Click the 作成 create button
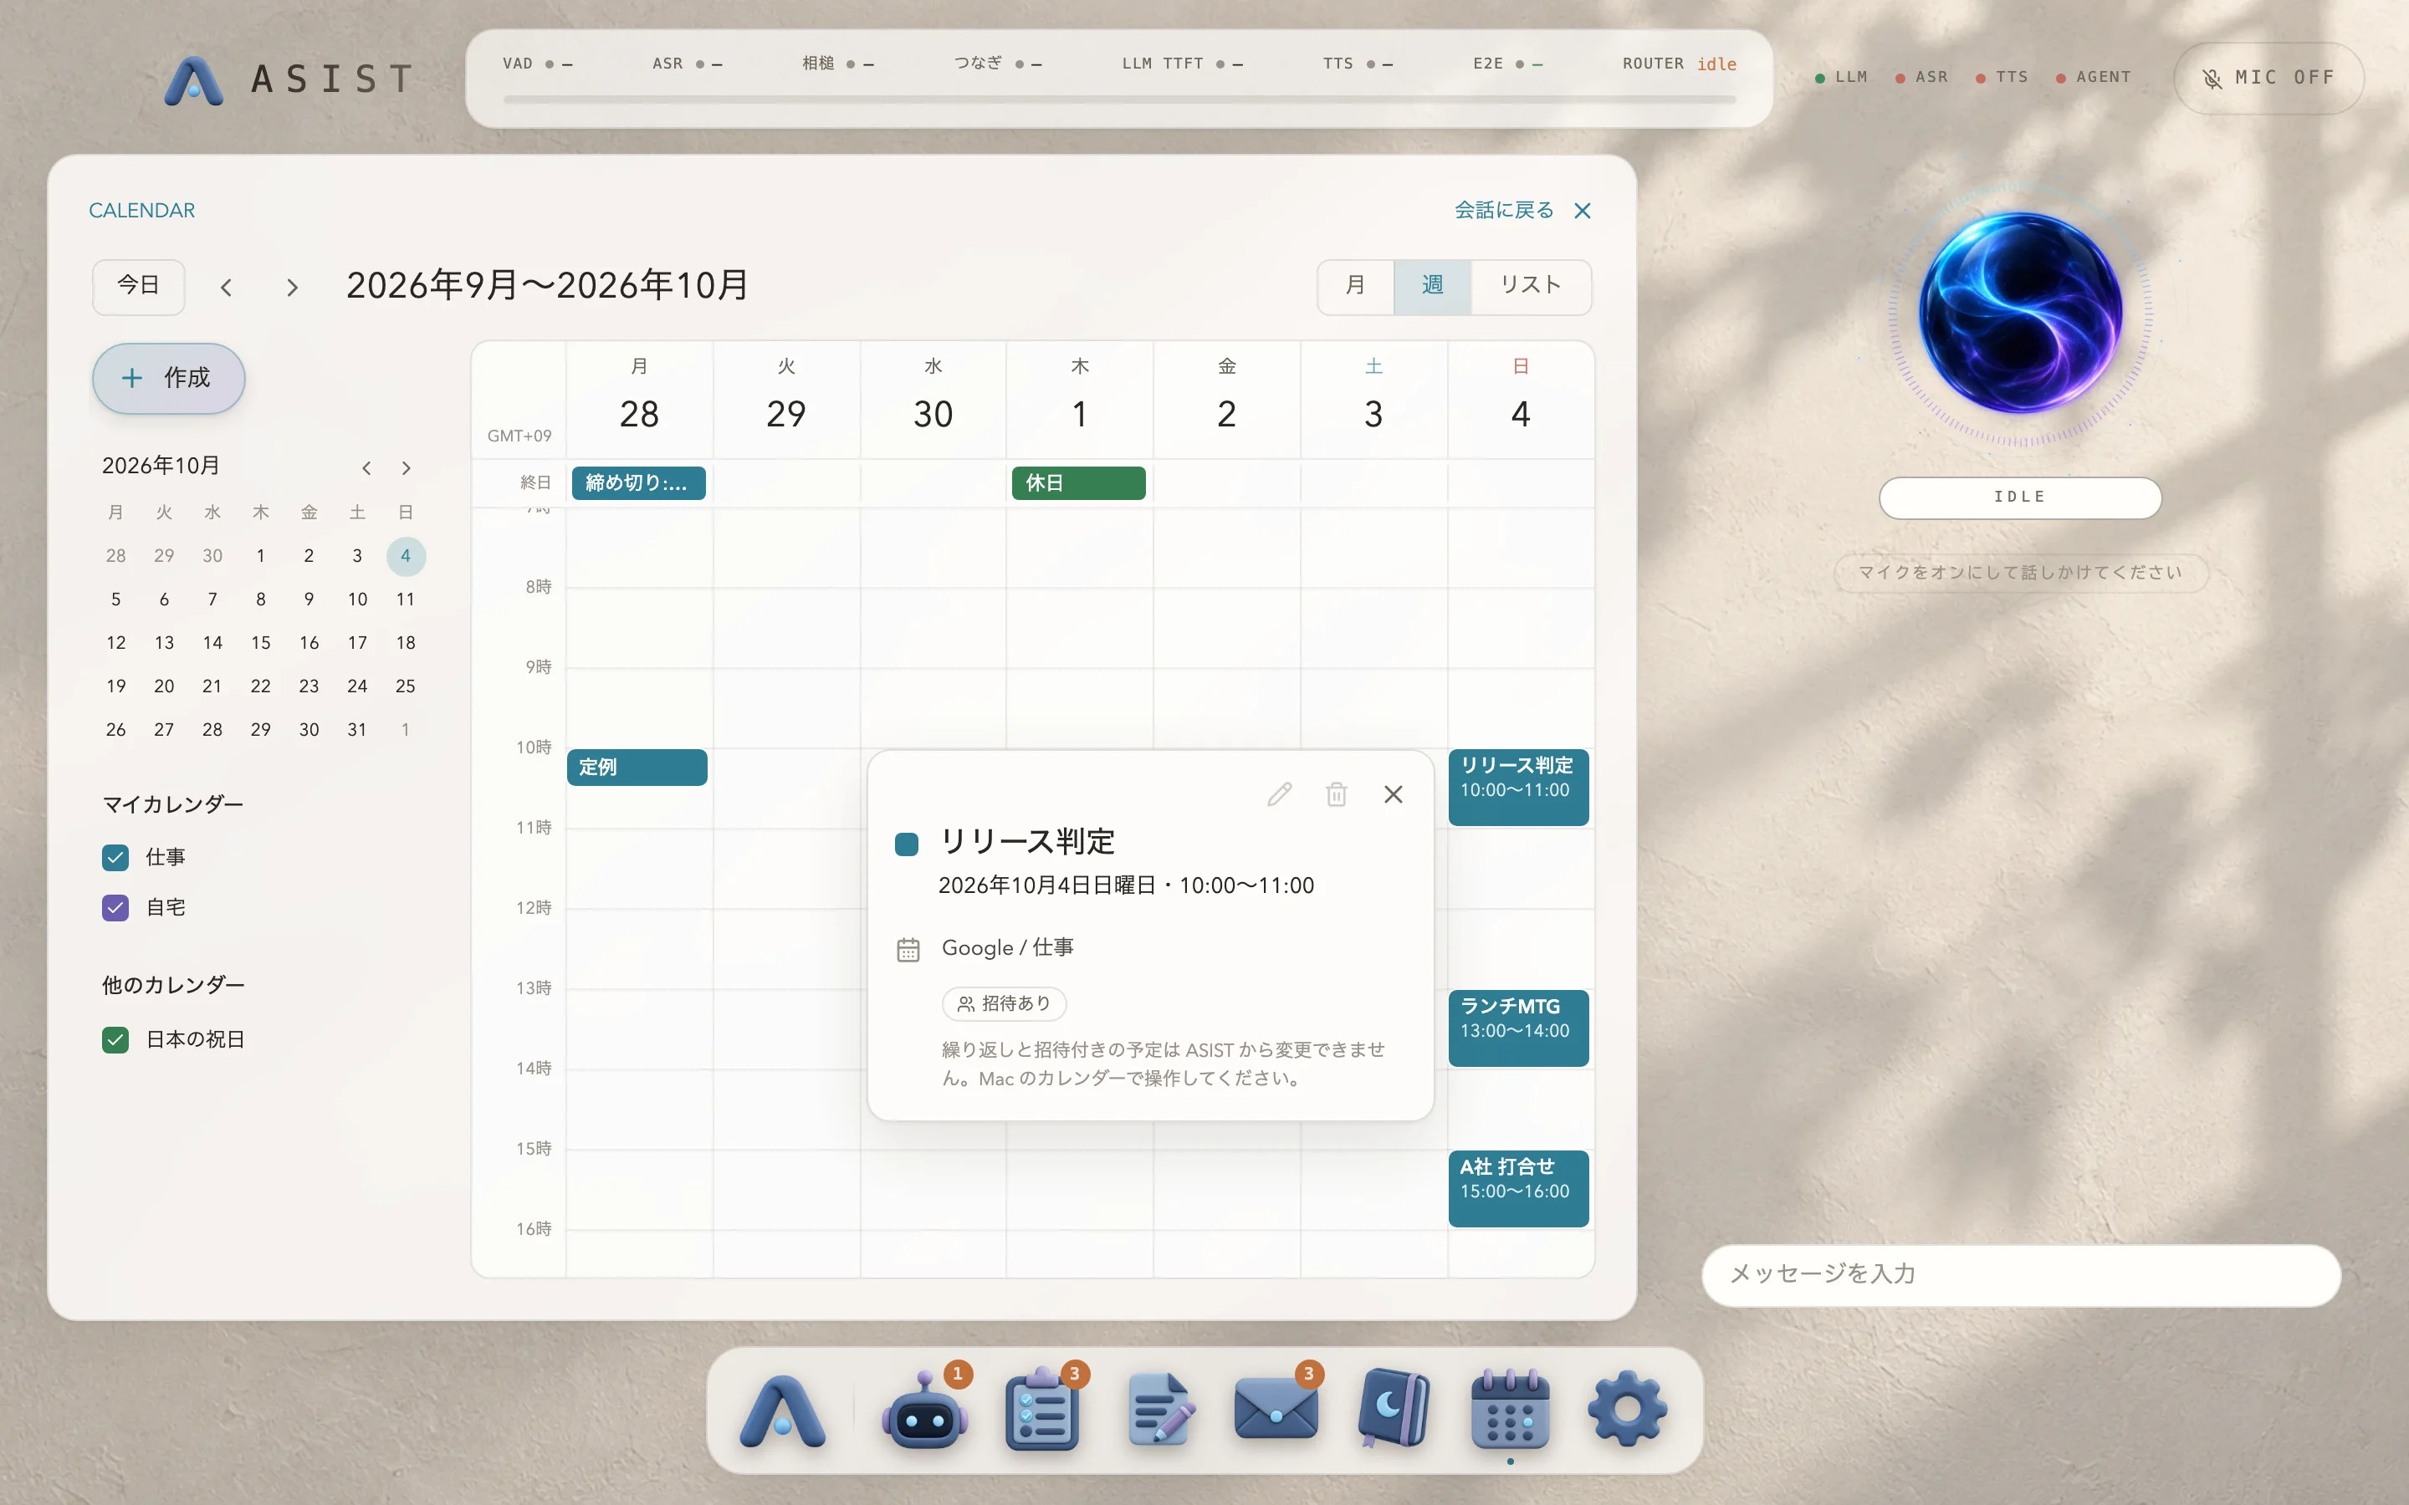2409x1505 pixels. (168, 378)
